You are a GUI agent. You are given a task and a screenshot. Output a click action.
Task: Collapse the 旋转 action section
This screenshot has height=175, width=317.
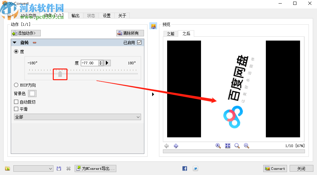15,43
